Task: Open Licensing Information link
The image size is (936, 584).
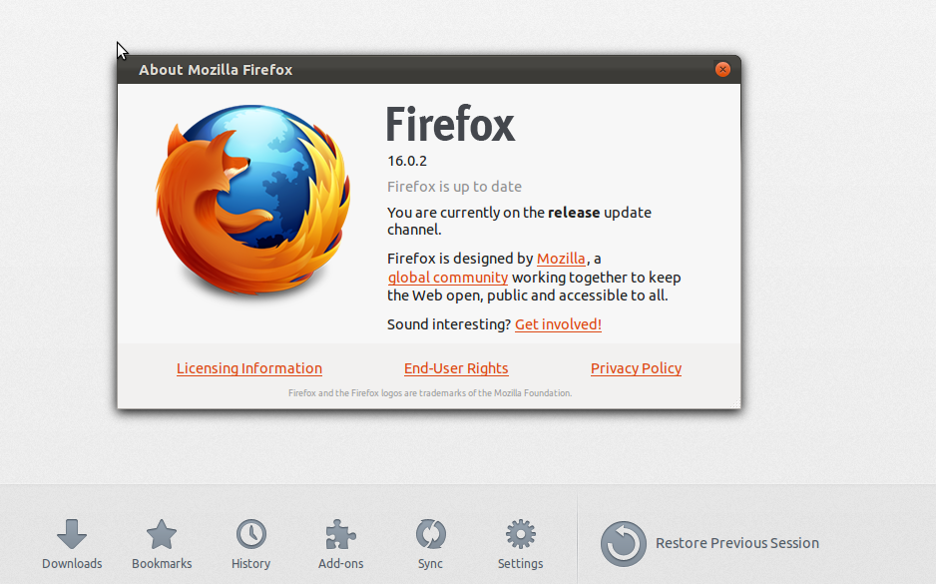Action: 248,368
